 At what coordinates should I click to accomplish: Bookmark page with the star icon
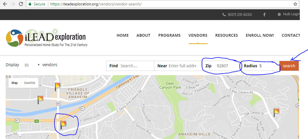tap(295, 4)
